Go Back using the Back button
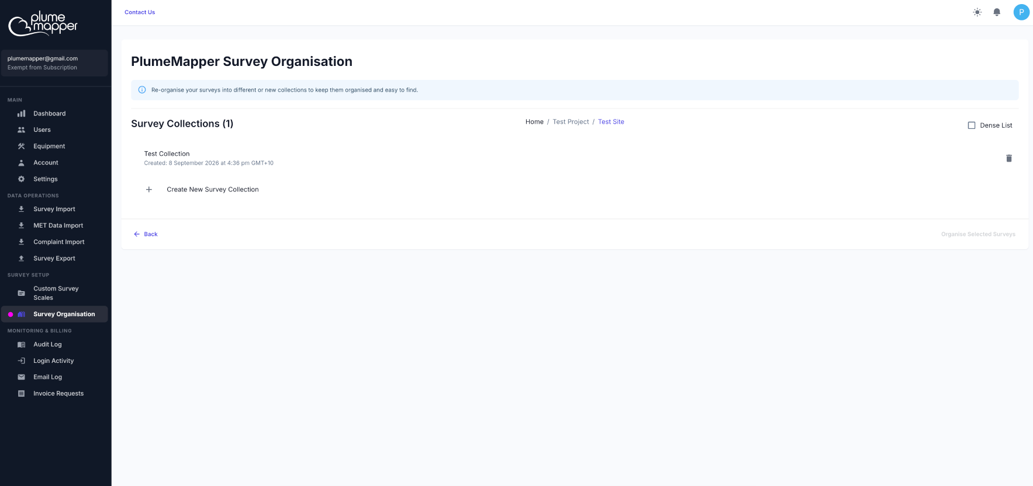This screenshot has height=486, width=1033. [146, 234]
